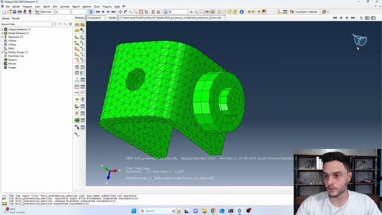This screenshot has width=382, height=215.
Task: Open the Windows Start button
Action: pyautogui.click(x=134, y=211)
